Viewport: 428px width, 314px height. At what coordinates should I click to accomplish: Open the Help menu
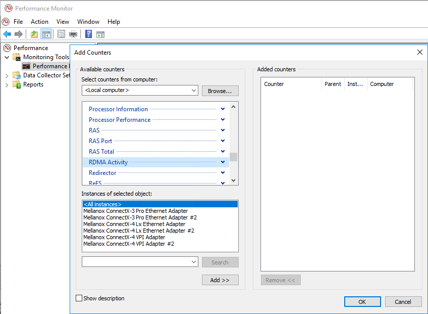coord(114,22)
